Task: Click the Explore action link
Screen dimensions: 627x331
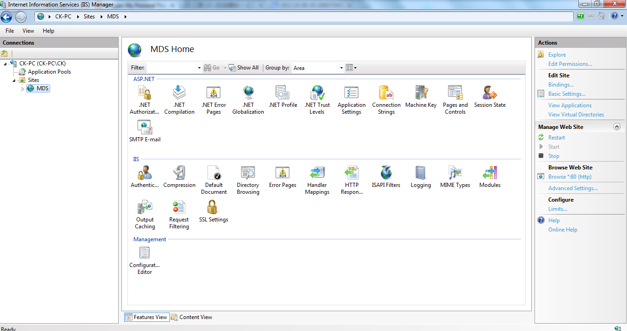Action: coord(557,55)
